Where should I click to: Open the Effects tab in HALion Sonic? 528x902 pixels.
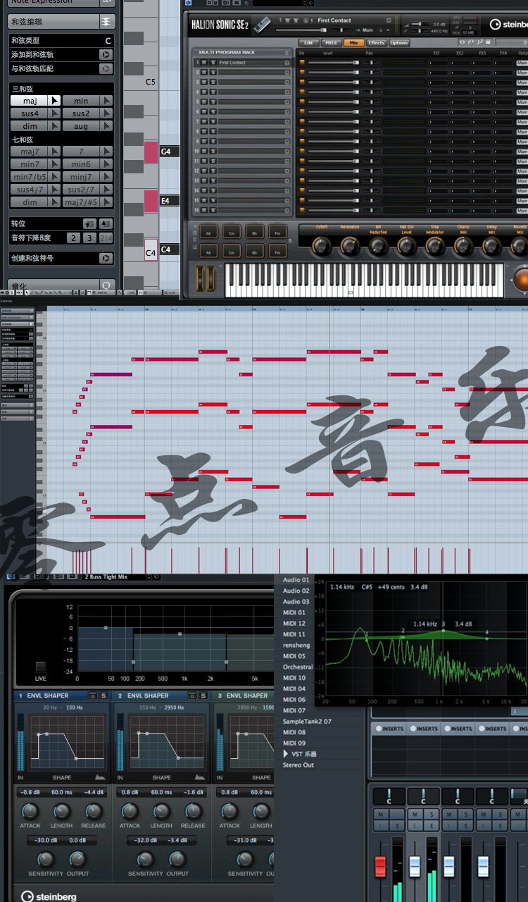tap(377, 43)
